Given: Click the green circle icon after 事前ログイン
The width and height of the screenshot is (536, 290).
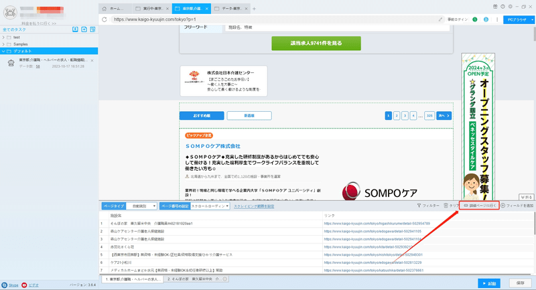Looking at the screenshot, I should [475, 19].
